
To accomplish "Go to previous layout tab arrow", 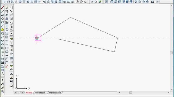I will click(18, 93).
